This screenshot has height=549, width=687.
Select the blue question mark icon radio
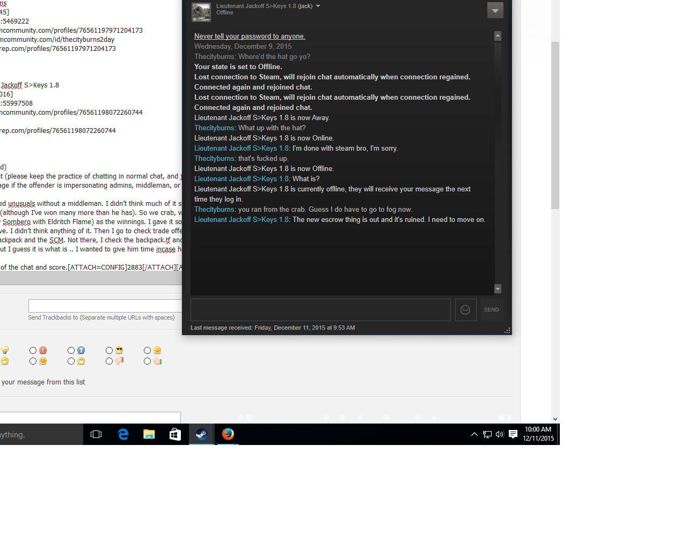[x=71, y=351]
